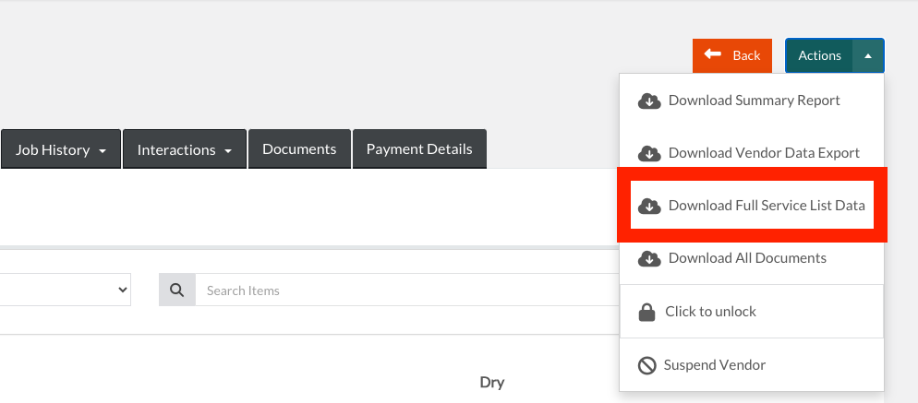Click cloud icon beside Download Vendor Data Export
The width and height of the screenshot is (918, 403).
(649, 153)
